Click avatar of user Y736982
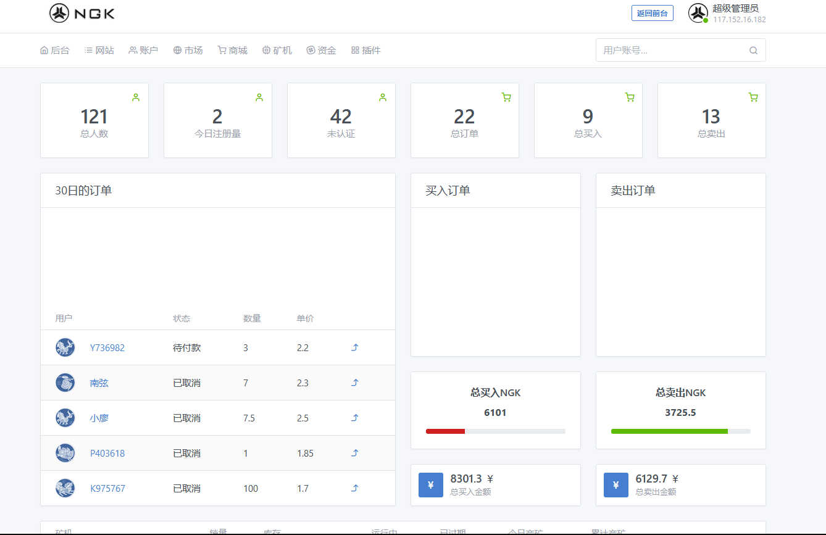The height and width of the screenshot is (535, 826). tap(65, 347)
